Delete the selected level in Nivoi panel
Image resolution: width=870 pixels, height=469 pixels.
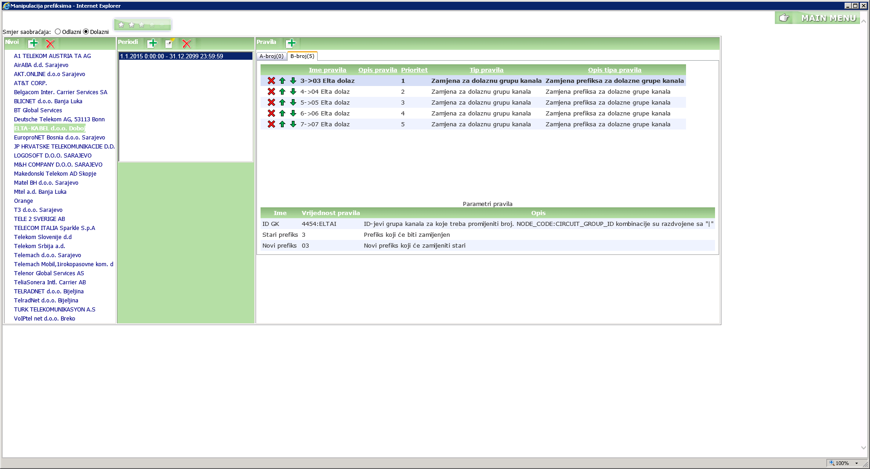[x=50, y=44]
